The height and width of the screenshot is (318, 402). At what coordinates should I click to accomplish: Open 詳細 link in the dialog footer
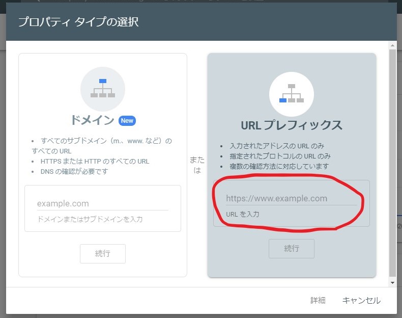click(x=318, y=300)
